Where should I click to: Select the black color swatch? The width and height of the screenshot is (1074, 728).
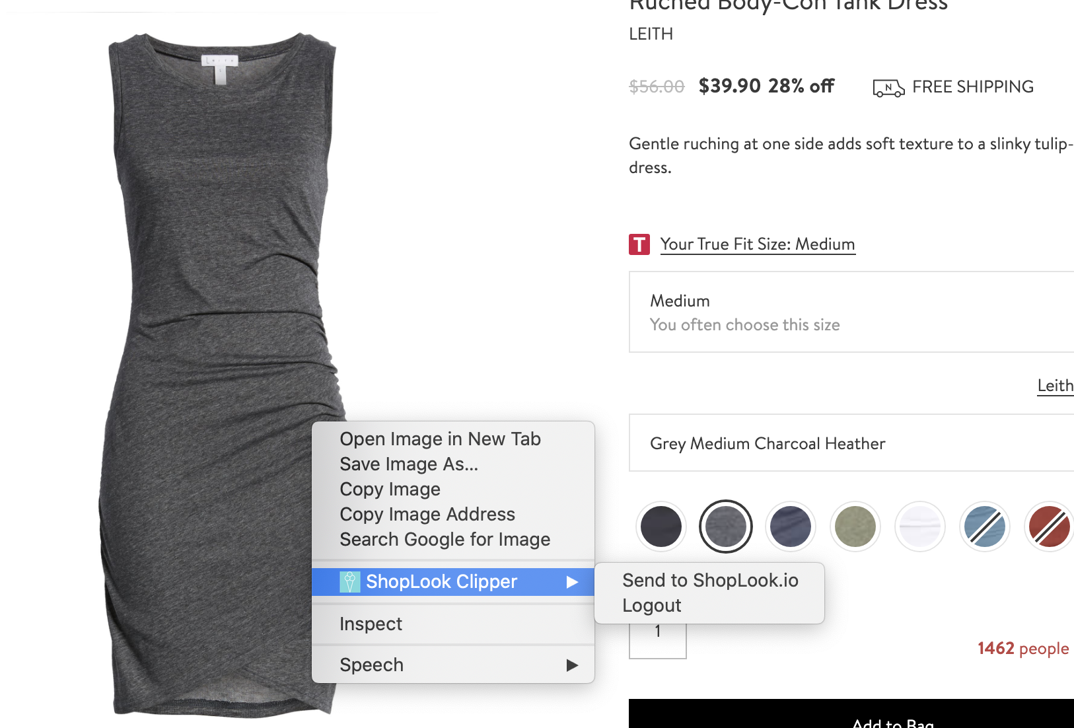661,527
